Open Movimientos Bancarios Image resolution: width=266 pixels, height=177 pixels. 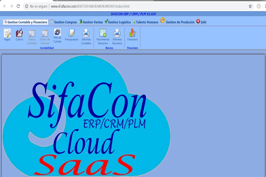[x=103, y=37]
